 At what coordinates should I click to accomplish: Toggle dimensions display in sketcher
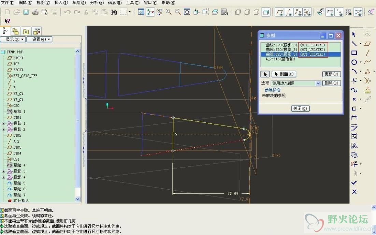330,12
